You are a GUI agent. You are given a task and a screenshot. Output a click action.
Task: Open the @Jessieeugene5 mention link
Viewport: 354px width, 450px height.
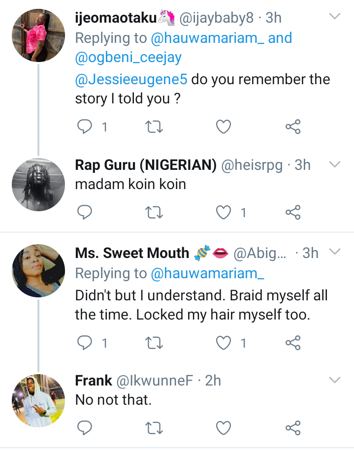131,79
